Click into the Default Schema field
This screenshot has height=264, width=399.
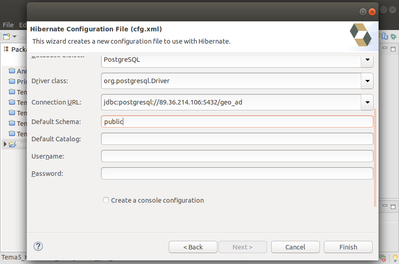[237, 122]
